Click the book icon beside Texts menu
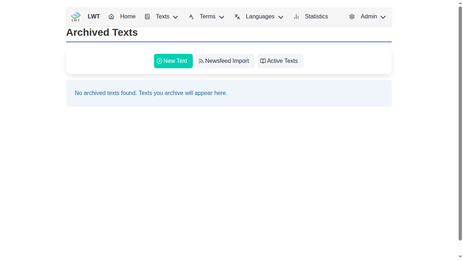 click(x=147, y=17)
